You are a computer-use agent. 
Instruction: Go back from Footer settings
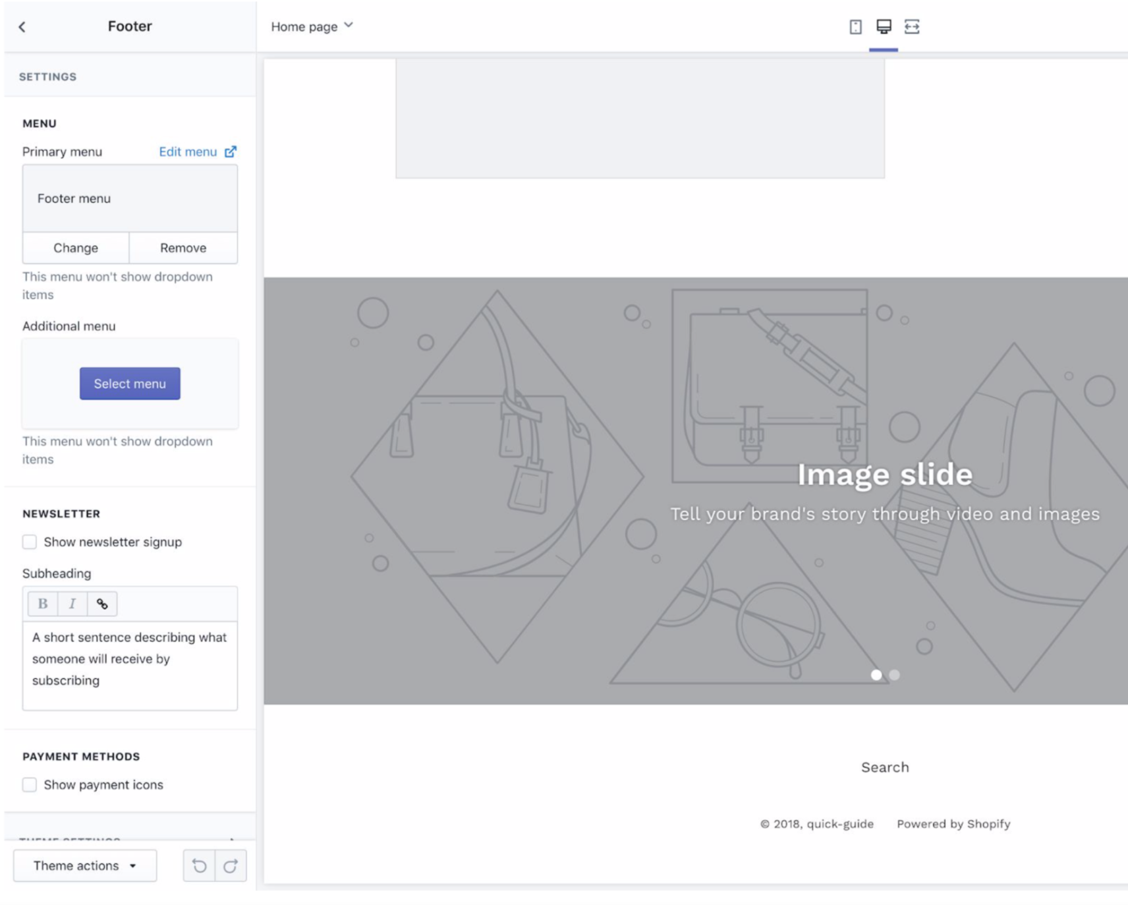(22, 26)
